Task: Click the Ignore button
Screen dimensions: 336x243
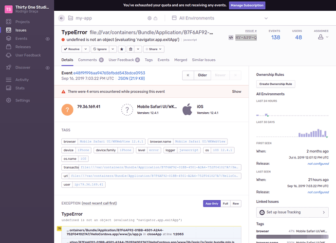Action: [x=100, y=49]
